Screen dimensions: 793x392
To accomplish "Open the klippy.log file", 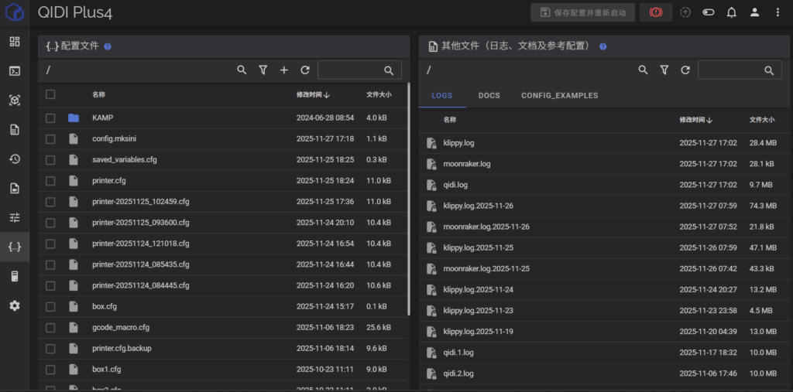I will 459,143.
